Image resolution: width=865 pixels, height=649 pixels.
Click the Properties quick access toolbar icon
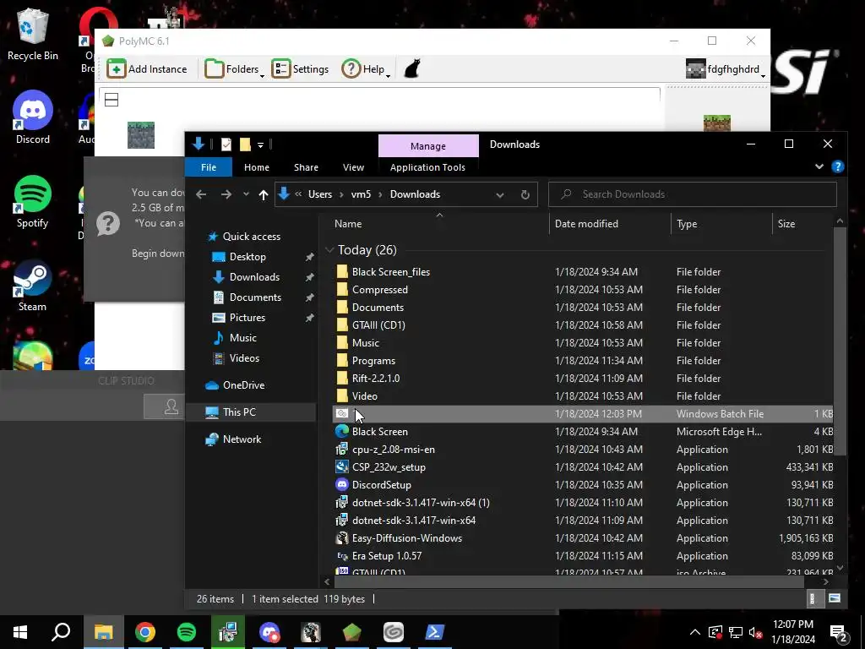[x=226, y=145]
